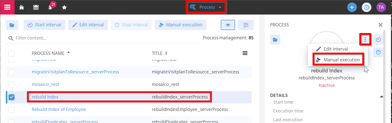
Task: Open the TA user avatar menu
Action: [x=381, y=7]
